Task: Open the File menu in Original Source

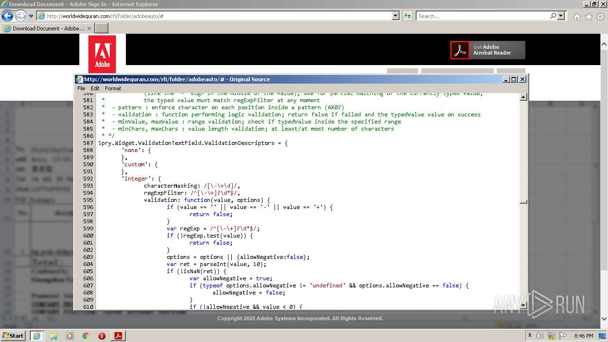Action: point(81,88)
